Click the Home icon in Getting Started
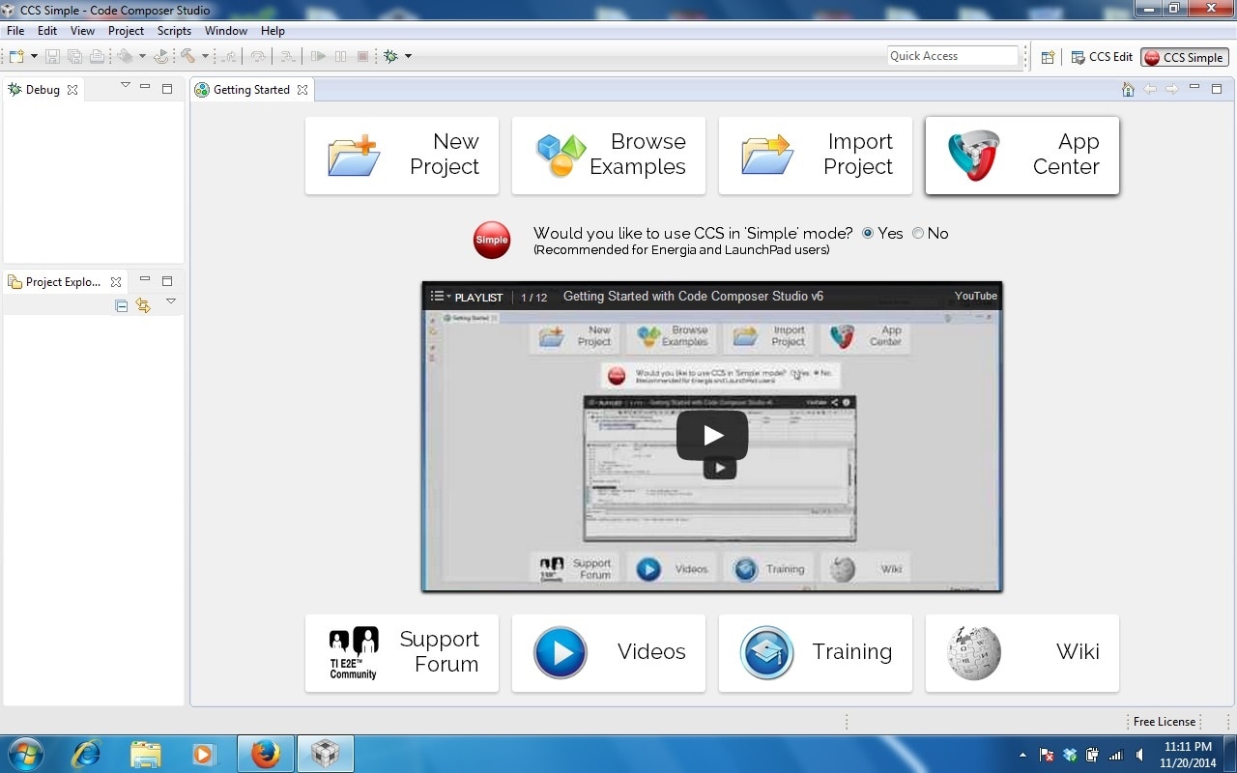Screen dimensions: 1237x773 coord(1128,90)
